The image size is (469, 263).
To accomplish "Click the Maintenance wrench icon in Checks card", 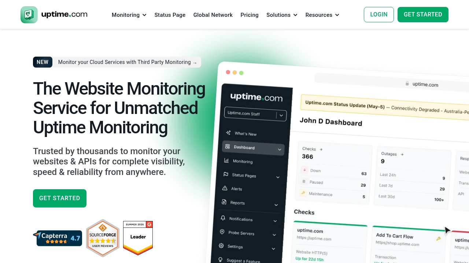I will tap(303, 193).
